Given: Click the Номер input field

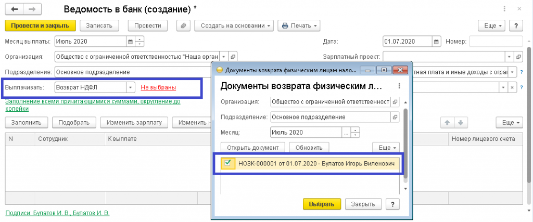Looking at the screenshot, I should click(496, 42).
